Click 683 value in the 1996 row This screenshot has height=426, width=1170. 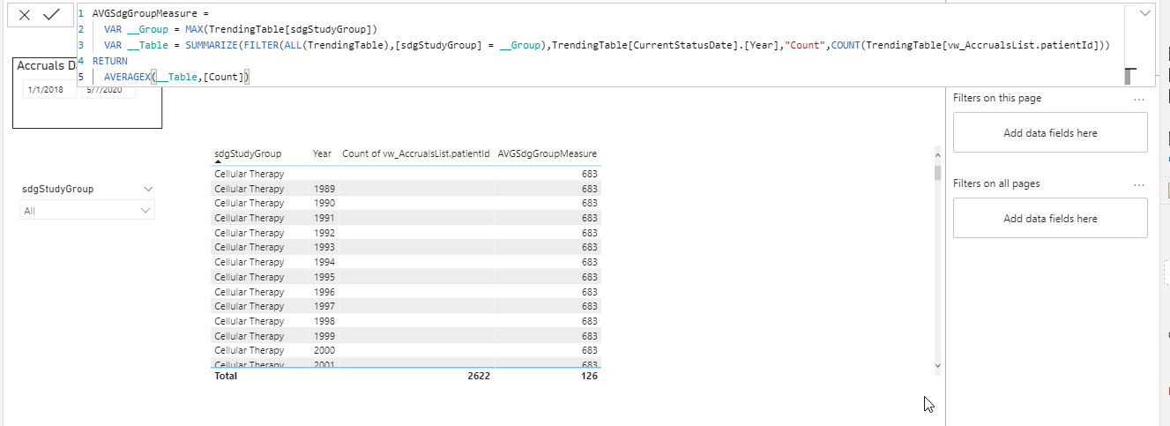(589, 292)
